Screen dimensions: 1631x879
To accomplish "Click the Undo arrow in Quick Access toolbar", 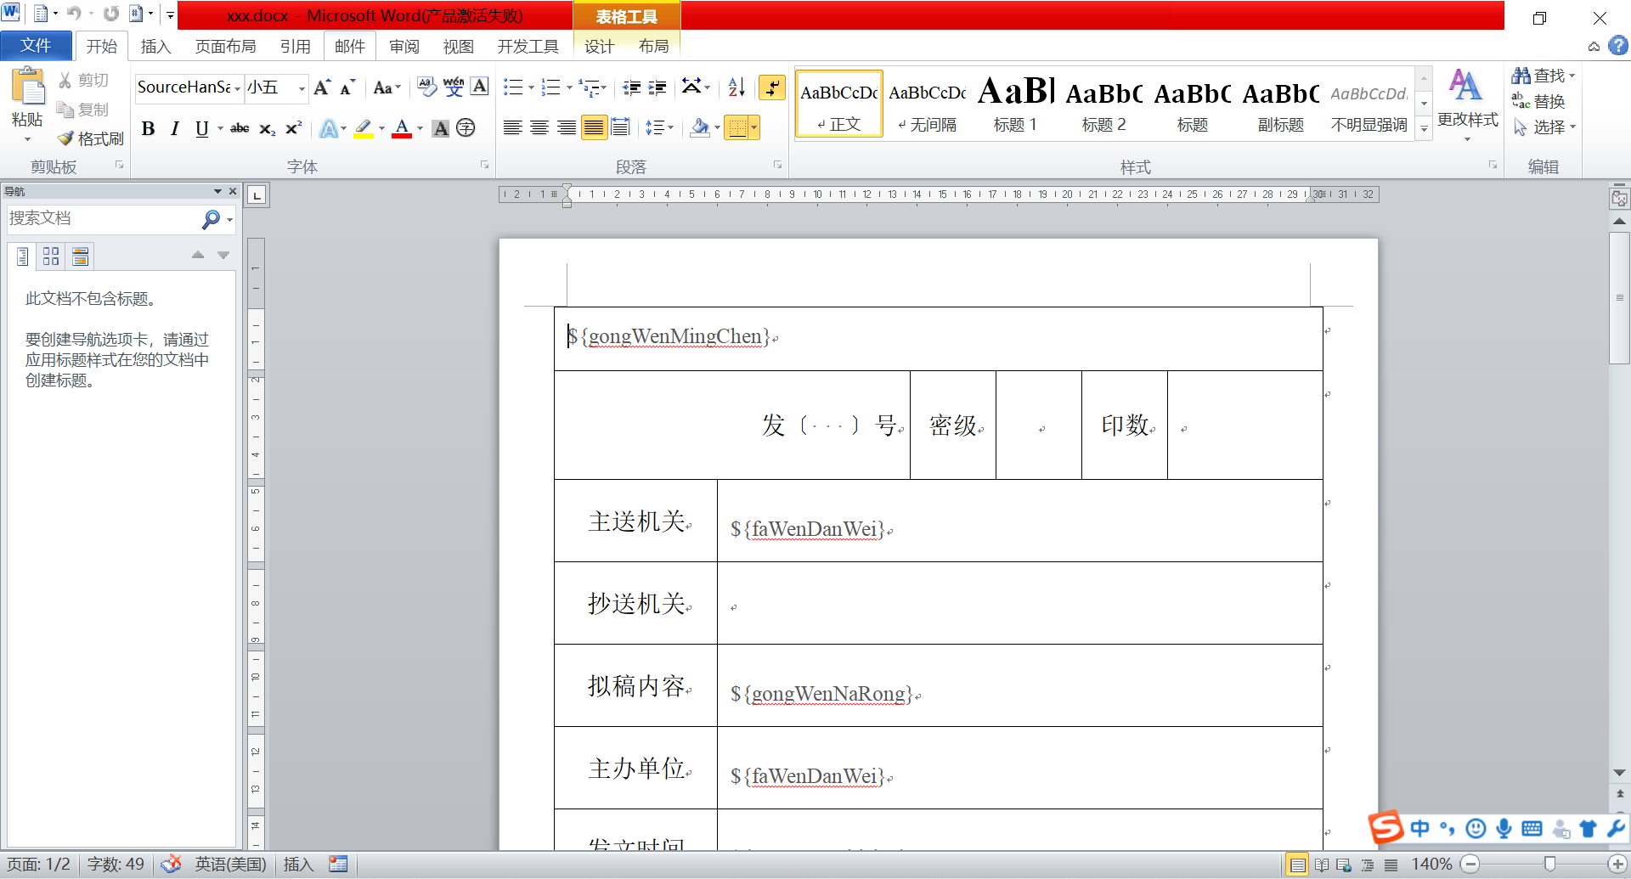I will [x=74, y=14].
